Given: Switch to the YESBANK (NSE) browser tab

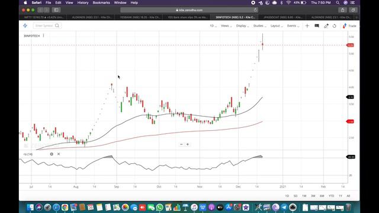Looking at the screenshot, I should [x=140, y=17].
